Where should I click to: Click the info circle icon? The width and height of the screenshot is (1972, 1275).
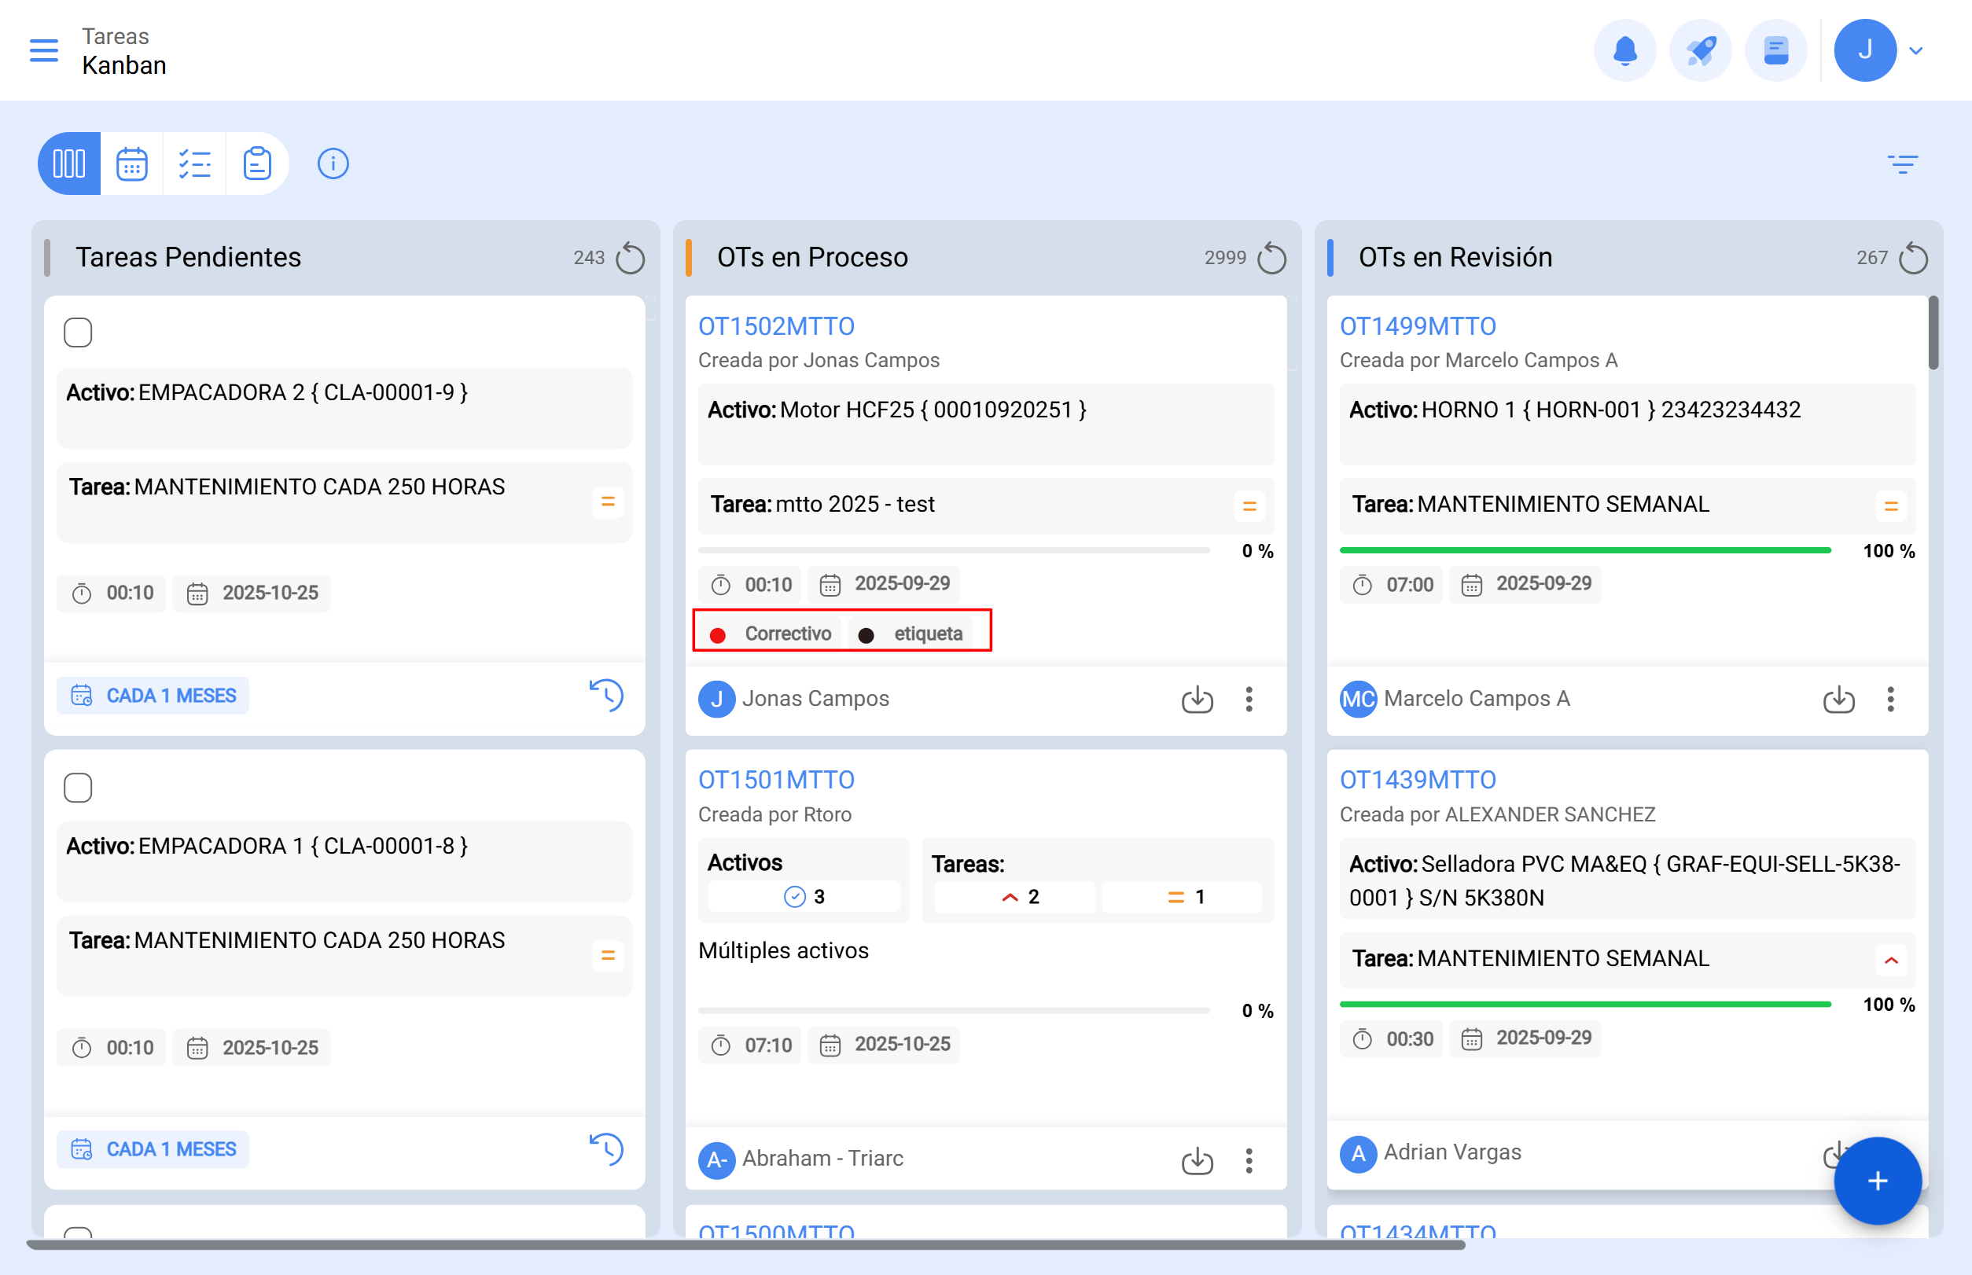point(333,164)
